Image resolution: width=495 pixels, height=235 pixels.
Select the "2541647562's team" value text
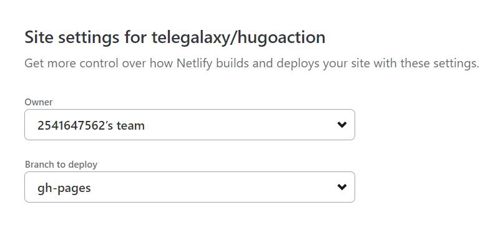[91, 125]
